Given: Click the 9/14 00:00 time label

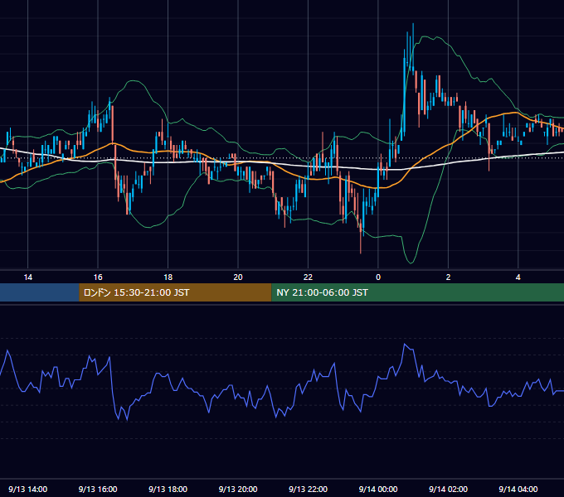Looking at the screenshot, I should [x=378, y=489].
